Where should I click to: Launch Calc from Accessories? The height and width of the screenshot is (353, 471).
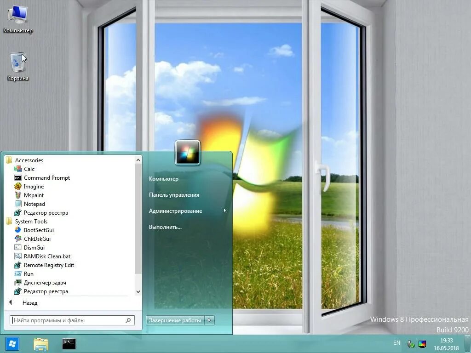point(29,169)
